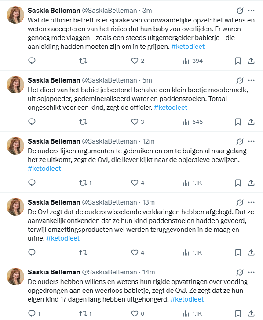View analytics of the 5m tweet showing 545
Image resolution: width=263 pixels, height=320 pixels.
point(193,122)
